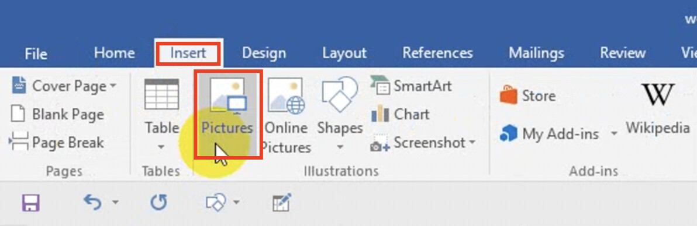
Task: Insert a Page Break
Action: [56, 142]
